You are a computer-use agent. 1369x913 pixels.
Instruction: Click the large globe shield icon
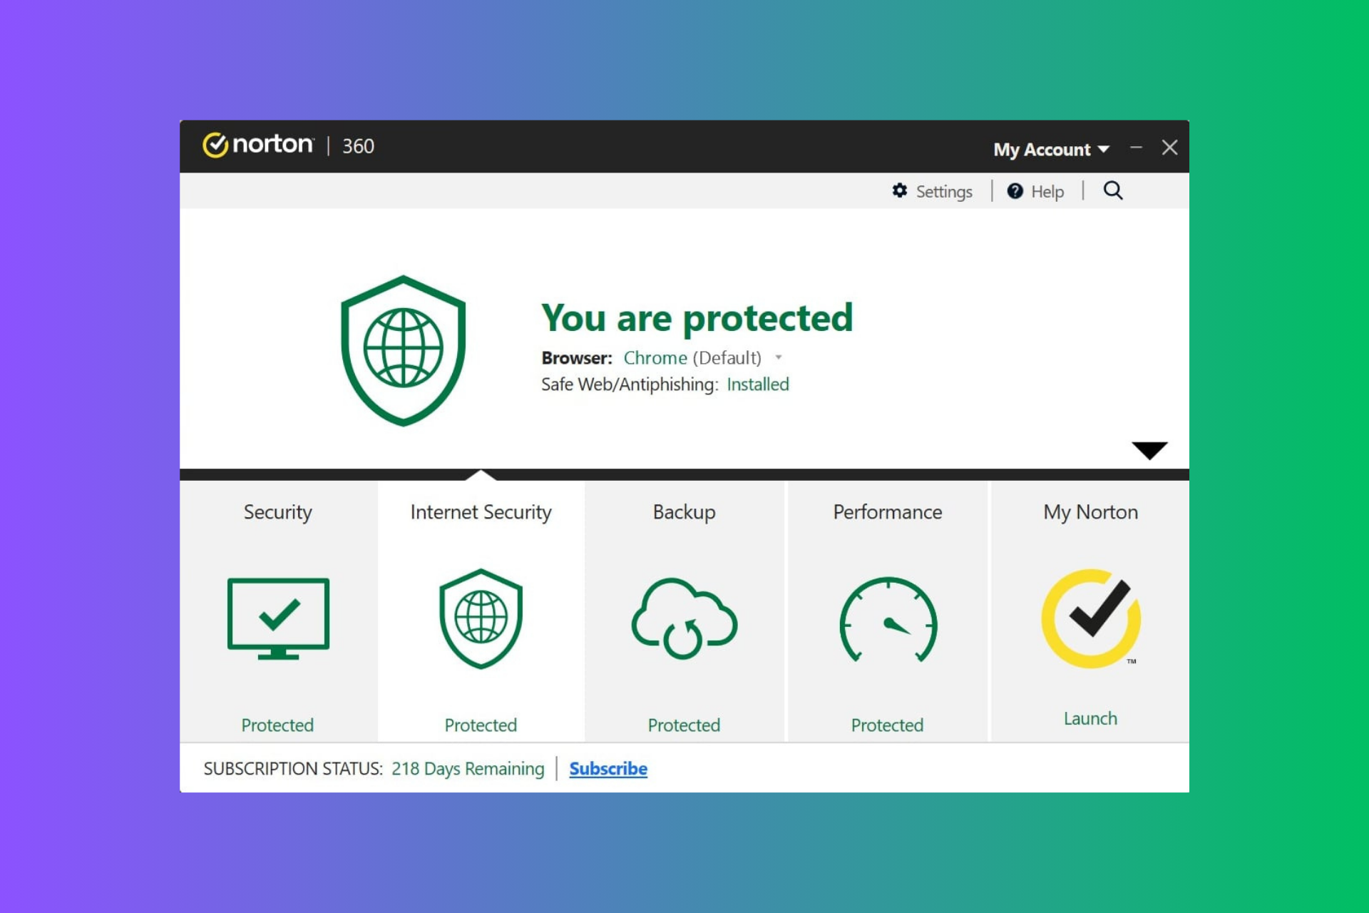(403, 350)
